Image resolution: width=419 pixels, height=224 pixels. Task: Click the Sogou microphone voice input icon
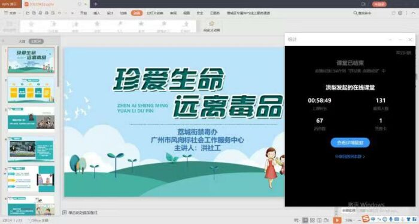pyautogui.click(x=391, y=219)
